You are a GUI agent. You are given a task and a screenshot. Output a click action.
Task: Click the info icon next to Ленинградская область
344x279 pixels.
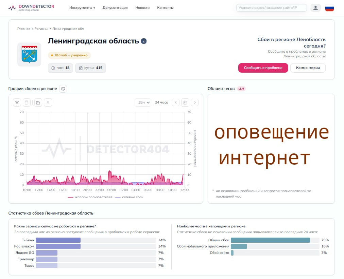[144, 41]
